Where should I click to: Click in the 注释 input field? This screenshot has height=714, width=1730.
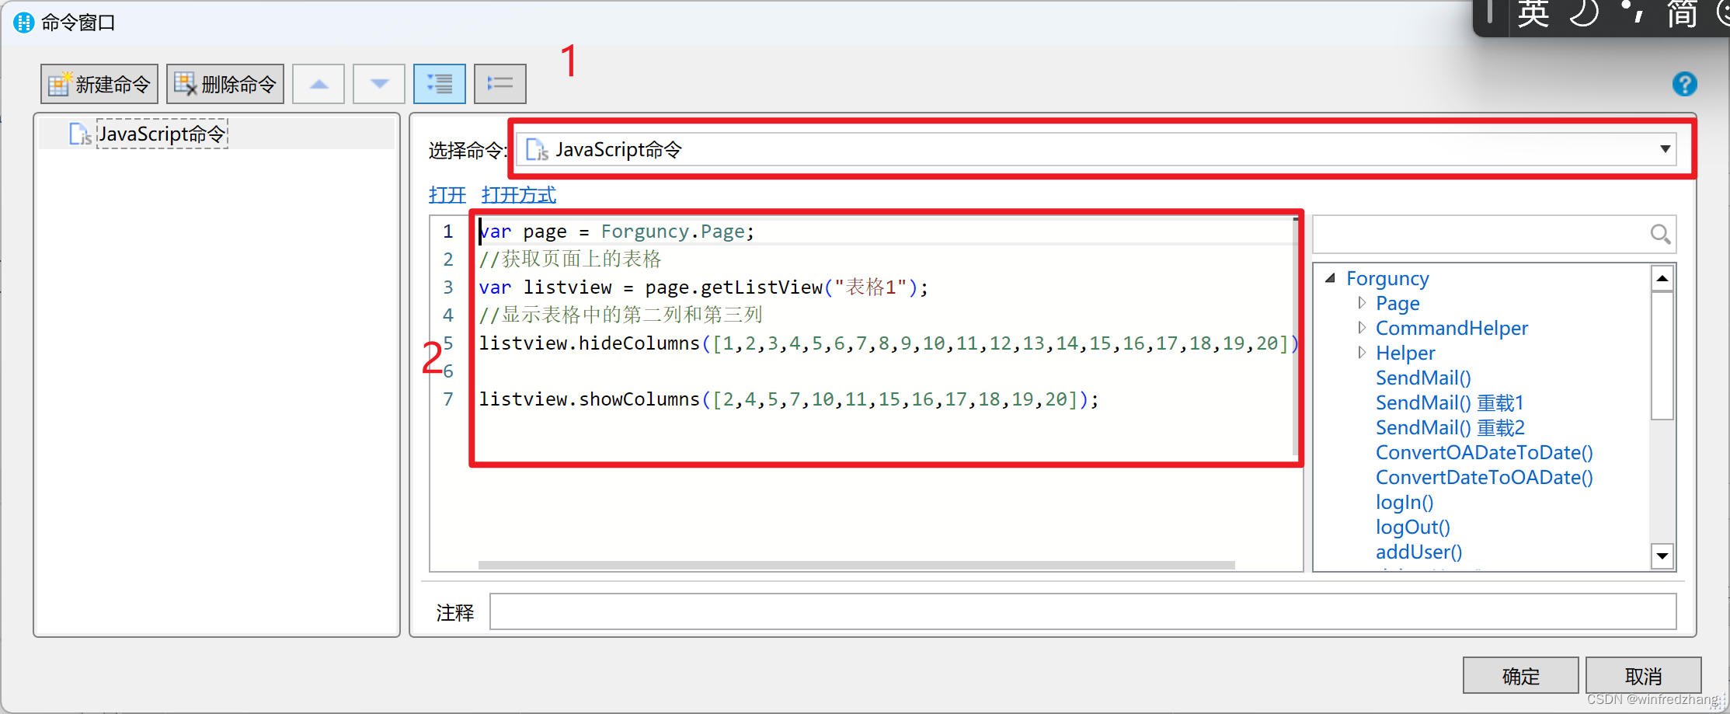coord(1082,612)
